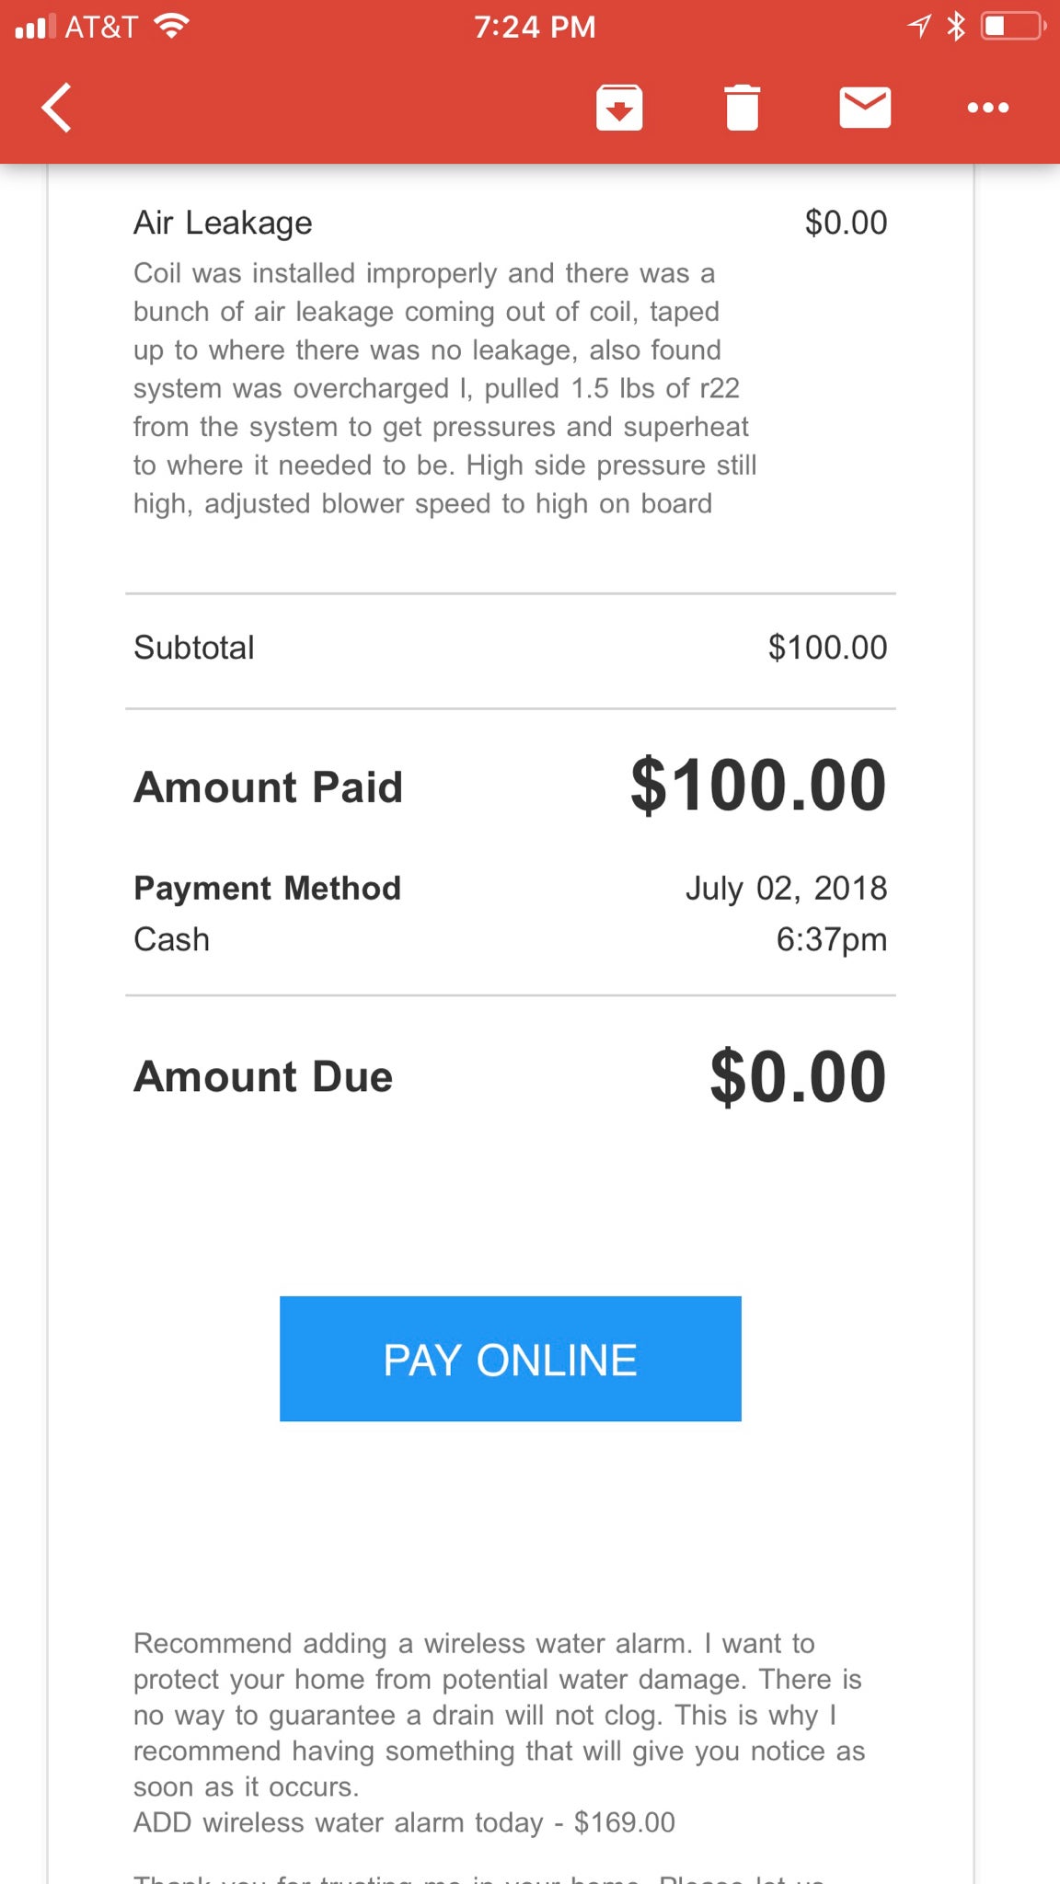Delete email with the trash icon
The image size is (1060, 1884).
742,108
